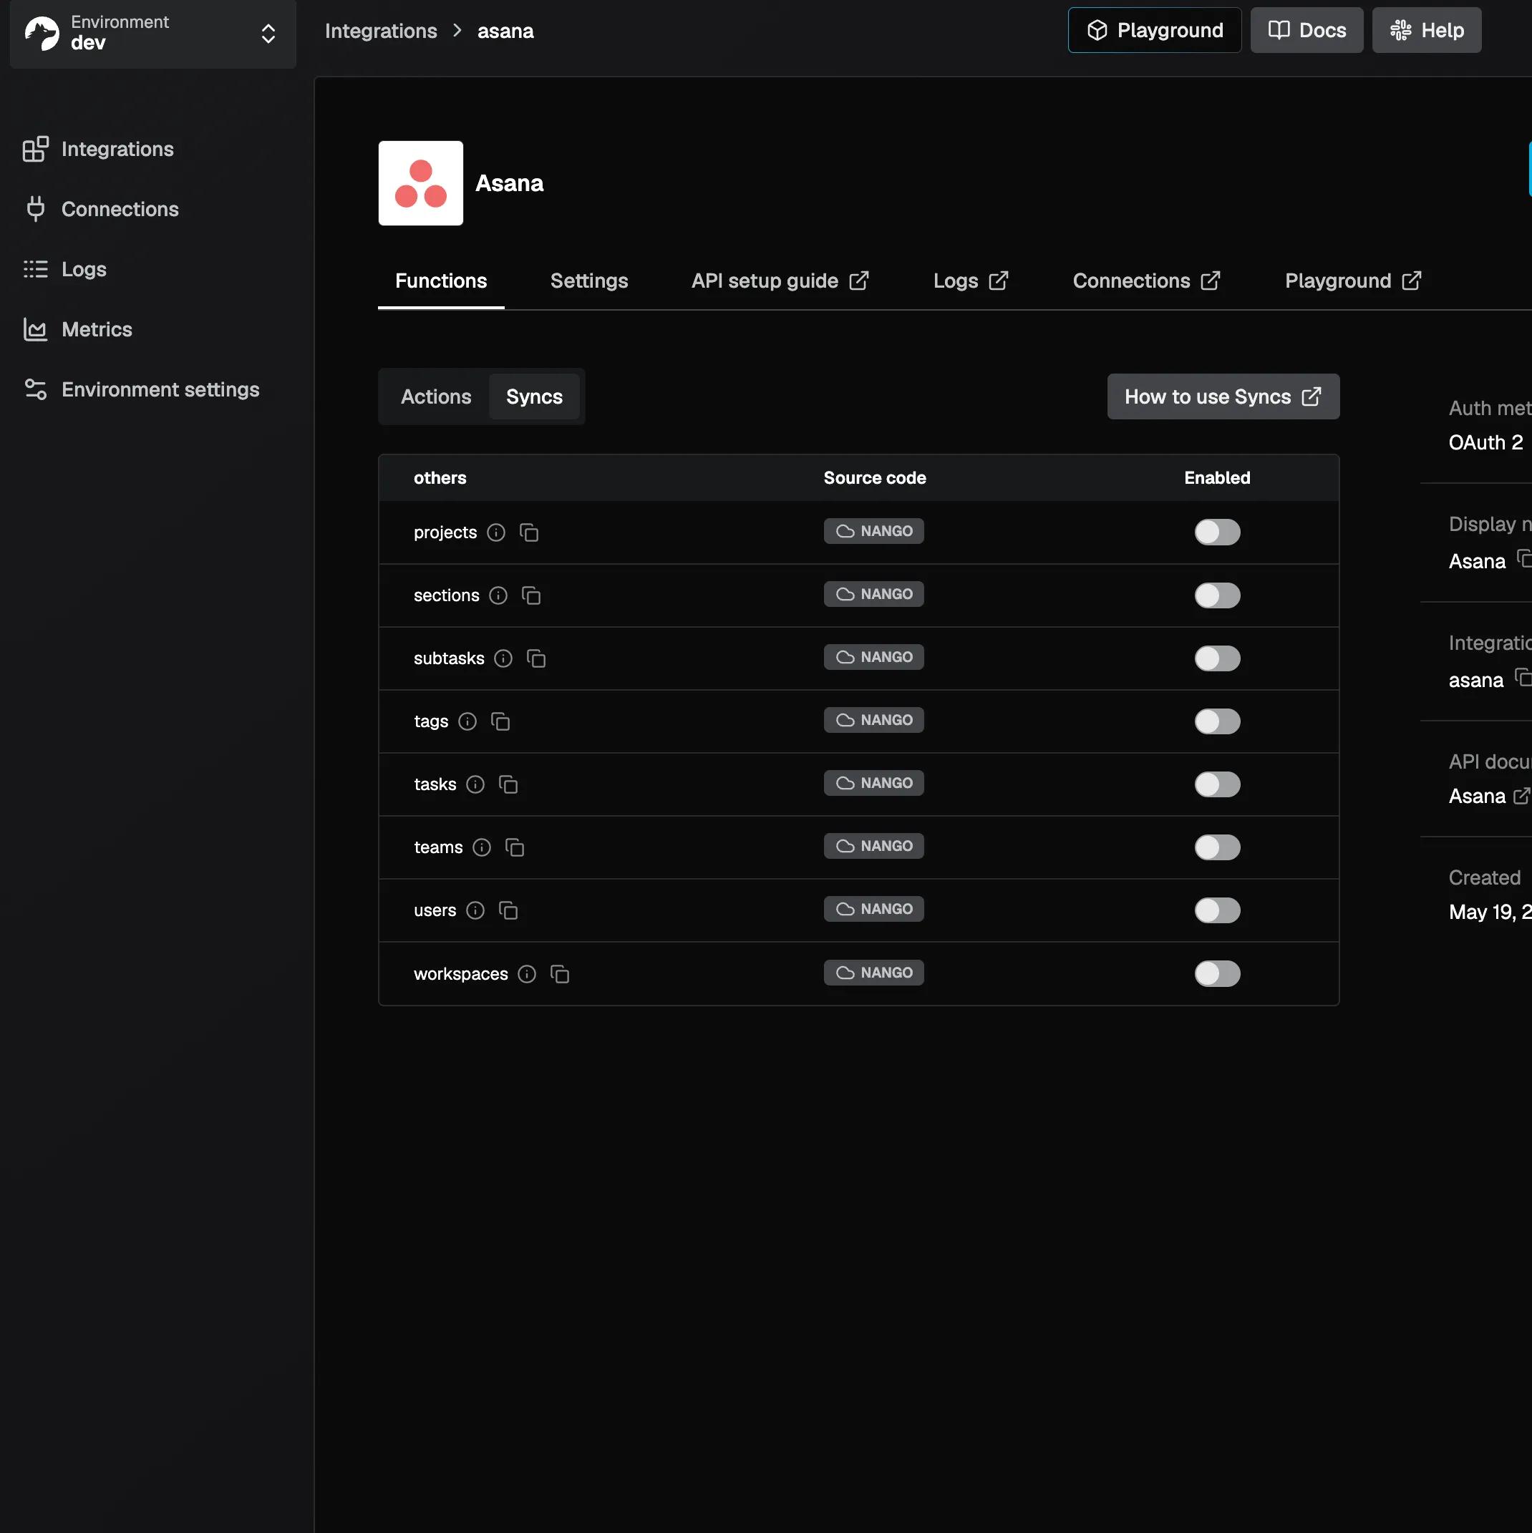
Task: Click the info icon next to projects
Action: pos(496,532)
